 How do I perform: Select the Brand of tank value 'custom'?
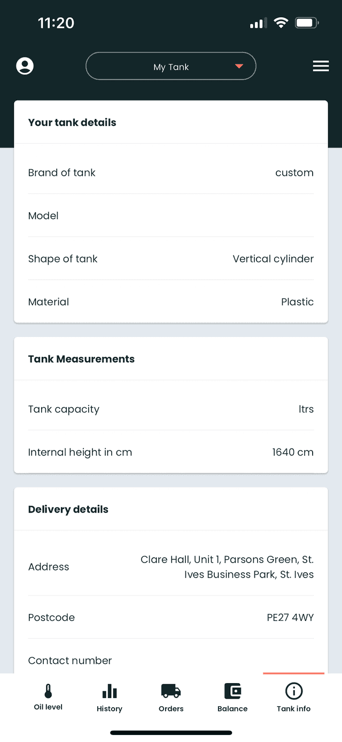point(294,173)
